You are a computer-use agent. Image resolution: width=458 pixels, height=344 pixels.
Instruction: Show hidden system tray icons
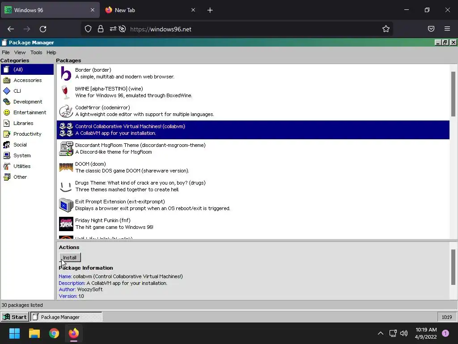381,333
